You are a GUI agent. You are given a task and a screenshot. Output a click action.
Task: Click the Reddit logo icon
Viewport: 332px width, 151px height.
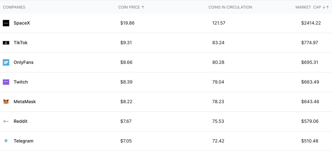[x=6, y=121]
